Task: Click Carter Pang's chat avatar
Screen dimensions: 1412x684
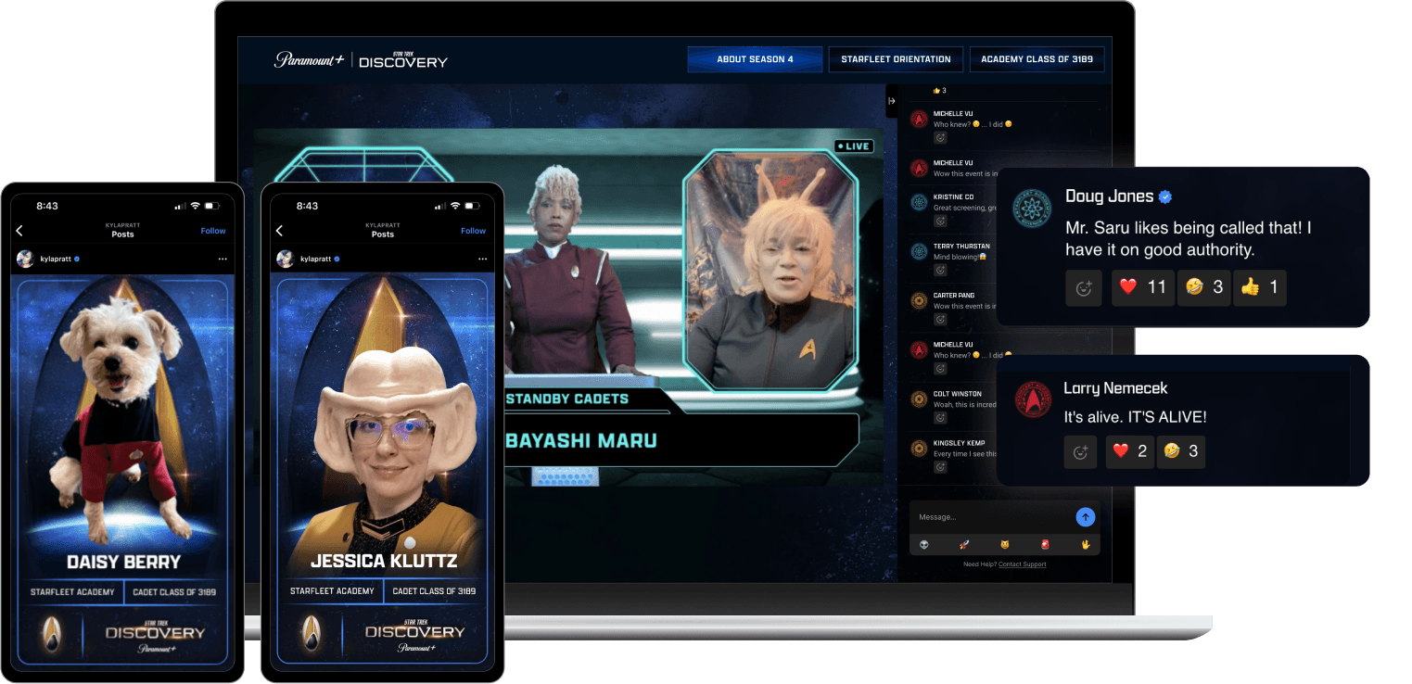Action: [919, 300]
